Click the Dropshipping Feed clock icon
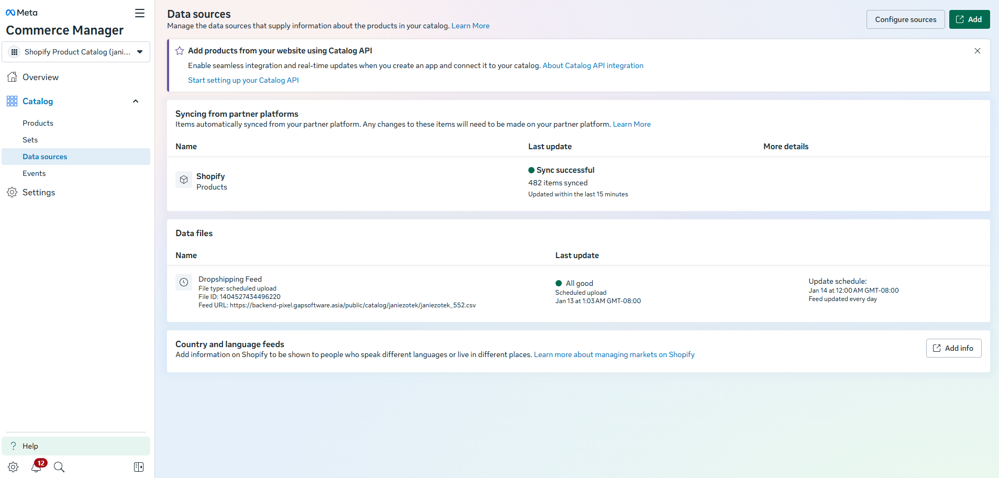Screen dimensions: 999x478 coord(184,282)
